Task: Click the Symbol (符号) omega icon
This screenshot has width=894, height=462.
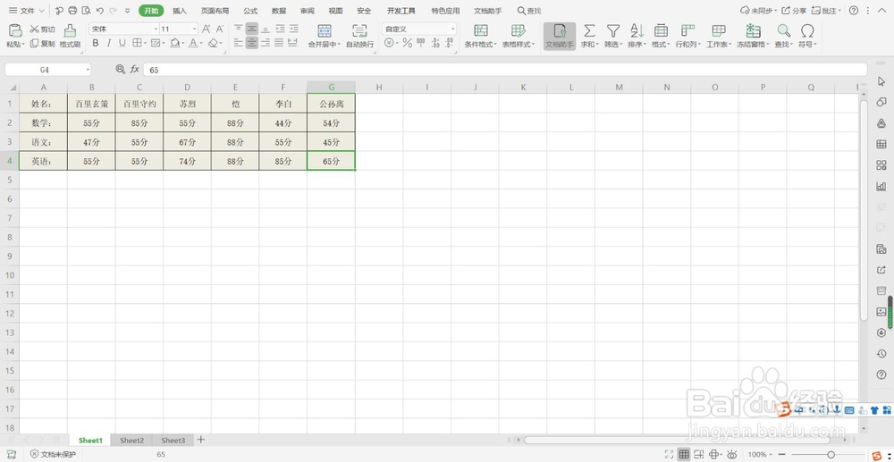Action: coord(807,30)
